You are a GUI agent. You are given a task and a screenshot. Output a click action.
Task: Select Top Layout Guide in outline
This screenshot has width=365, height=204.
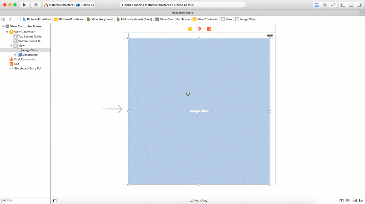click(25, 36)
